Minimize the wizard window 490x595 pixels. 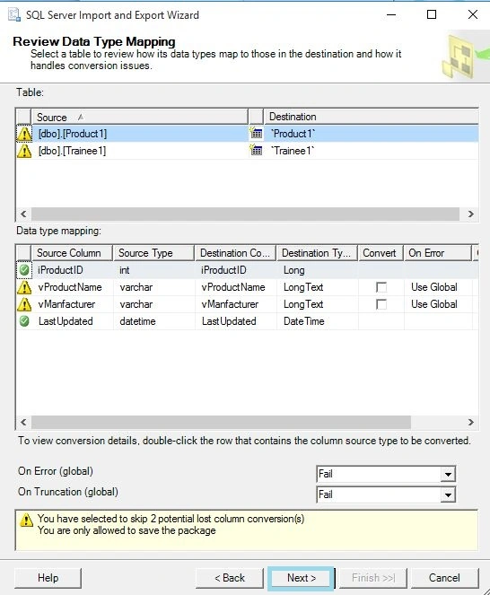[391, 14]
